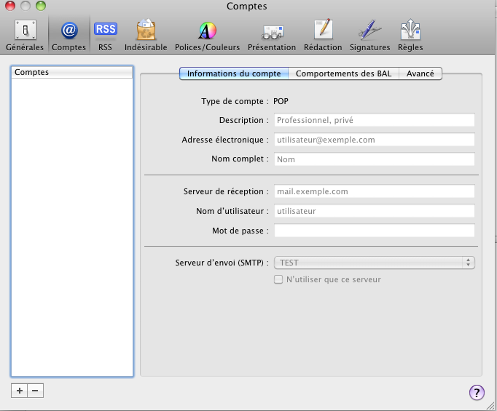Focus the Adresse électronique field
The width and height of the screenshot is (497, 411).
pos(374,140)
